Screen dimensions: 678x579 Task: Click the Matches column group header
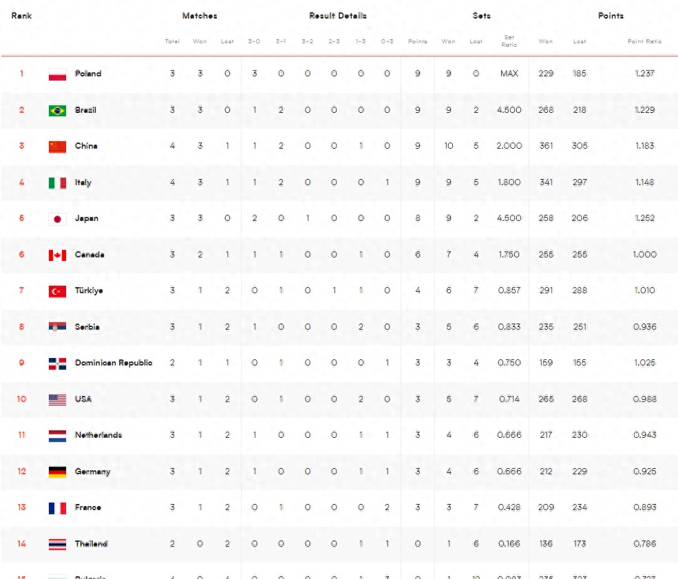[x=200, y=16]
